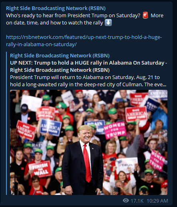Click the 17.1K view count

click(x=137, y=201)
